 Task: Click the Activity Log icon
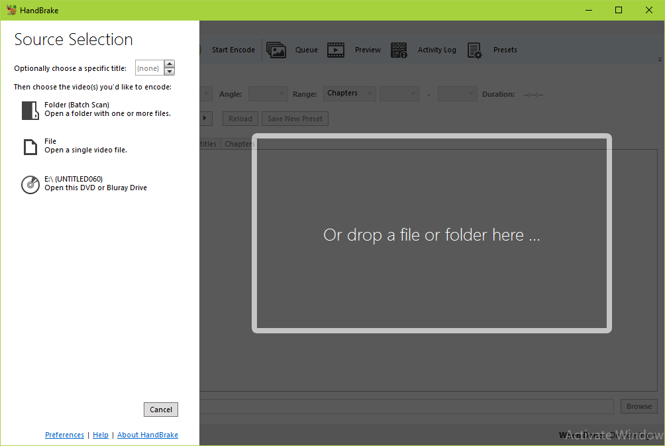(x=399, y=50)
